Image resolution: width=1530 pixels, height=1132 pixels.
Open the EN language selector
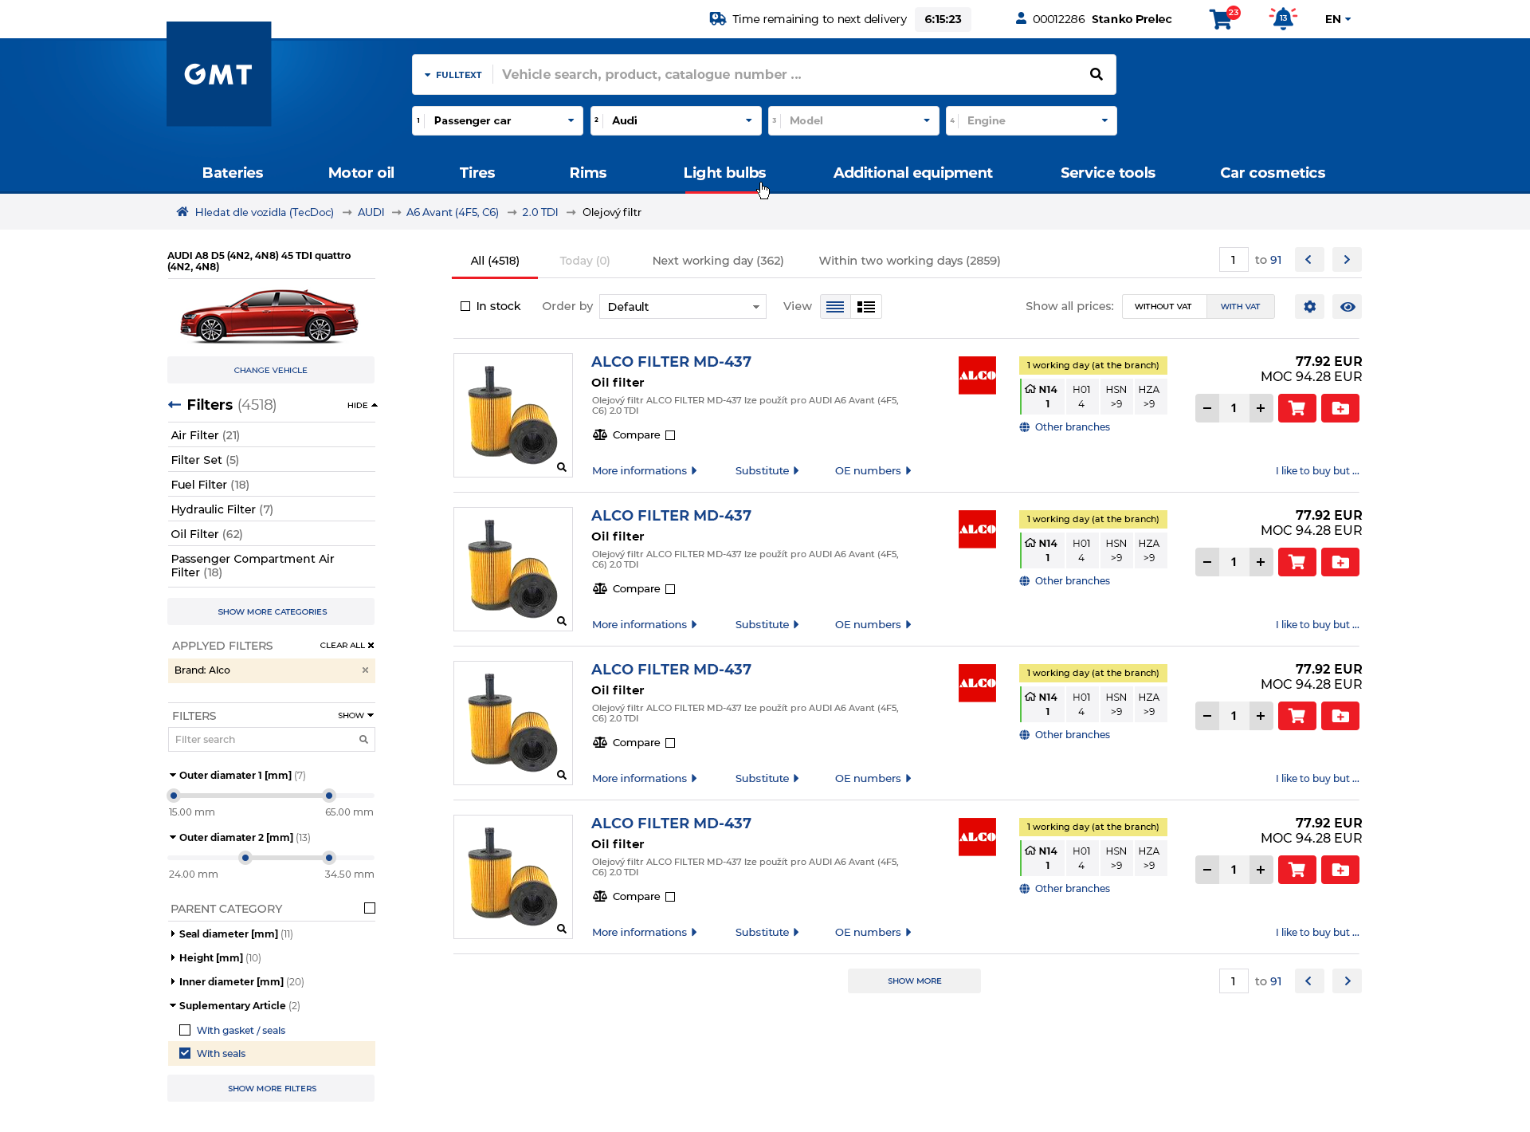pyautogui.click(x=1338, y=19)
